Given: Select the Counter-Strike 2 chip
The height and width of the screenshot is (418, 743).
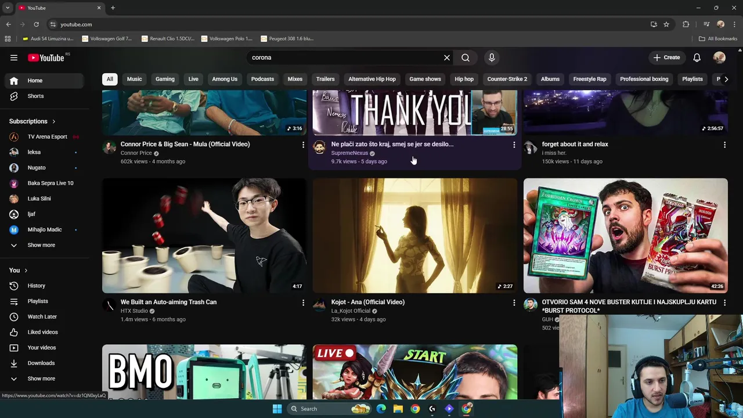Looking at the screenshot, I should coord(507,79).
